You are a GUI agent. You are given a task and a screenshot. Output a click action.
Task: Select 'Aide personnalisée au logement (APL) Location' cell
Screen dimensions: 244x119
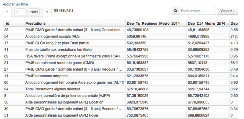[75, 102]
